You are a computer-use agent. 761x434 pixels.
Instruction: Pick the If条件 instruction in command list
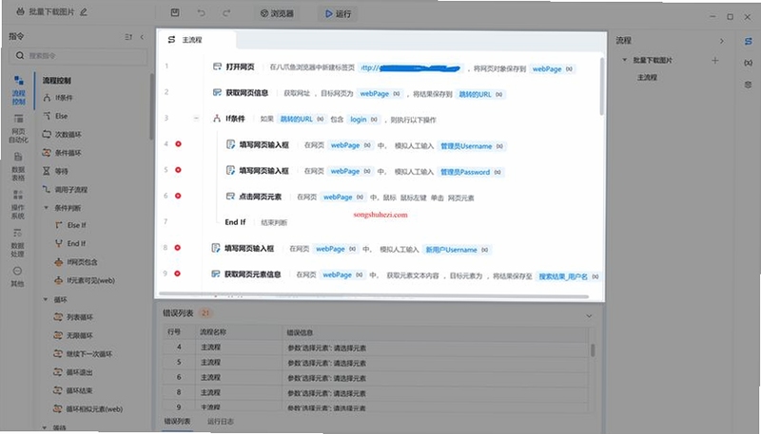(x=58, y=98)
